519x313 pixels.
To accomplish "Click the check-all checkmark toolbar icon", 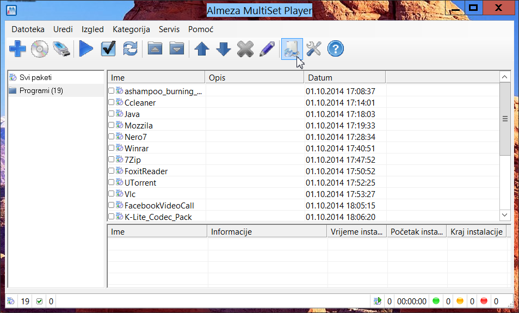I will [x=108, y=49].
